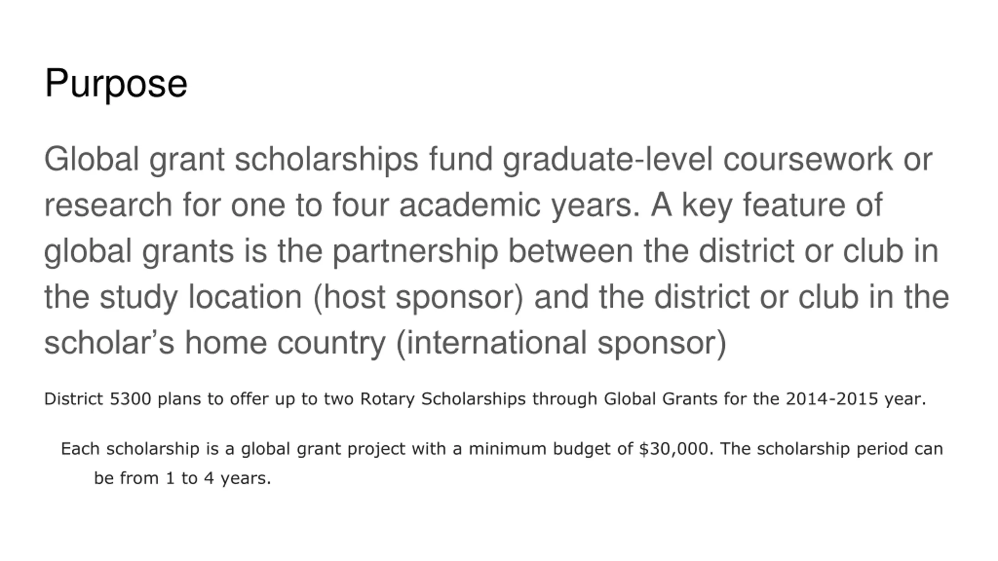Viewport: 998px width, 561px height.
Task: Click the word "partnership" in the paragraph
Action: pyautogui.click(x=415, y=251)
